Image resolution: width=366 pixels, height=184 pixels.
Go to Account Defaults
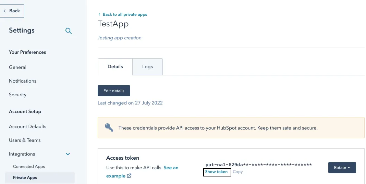28,127
